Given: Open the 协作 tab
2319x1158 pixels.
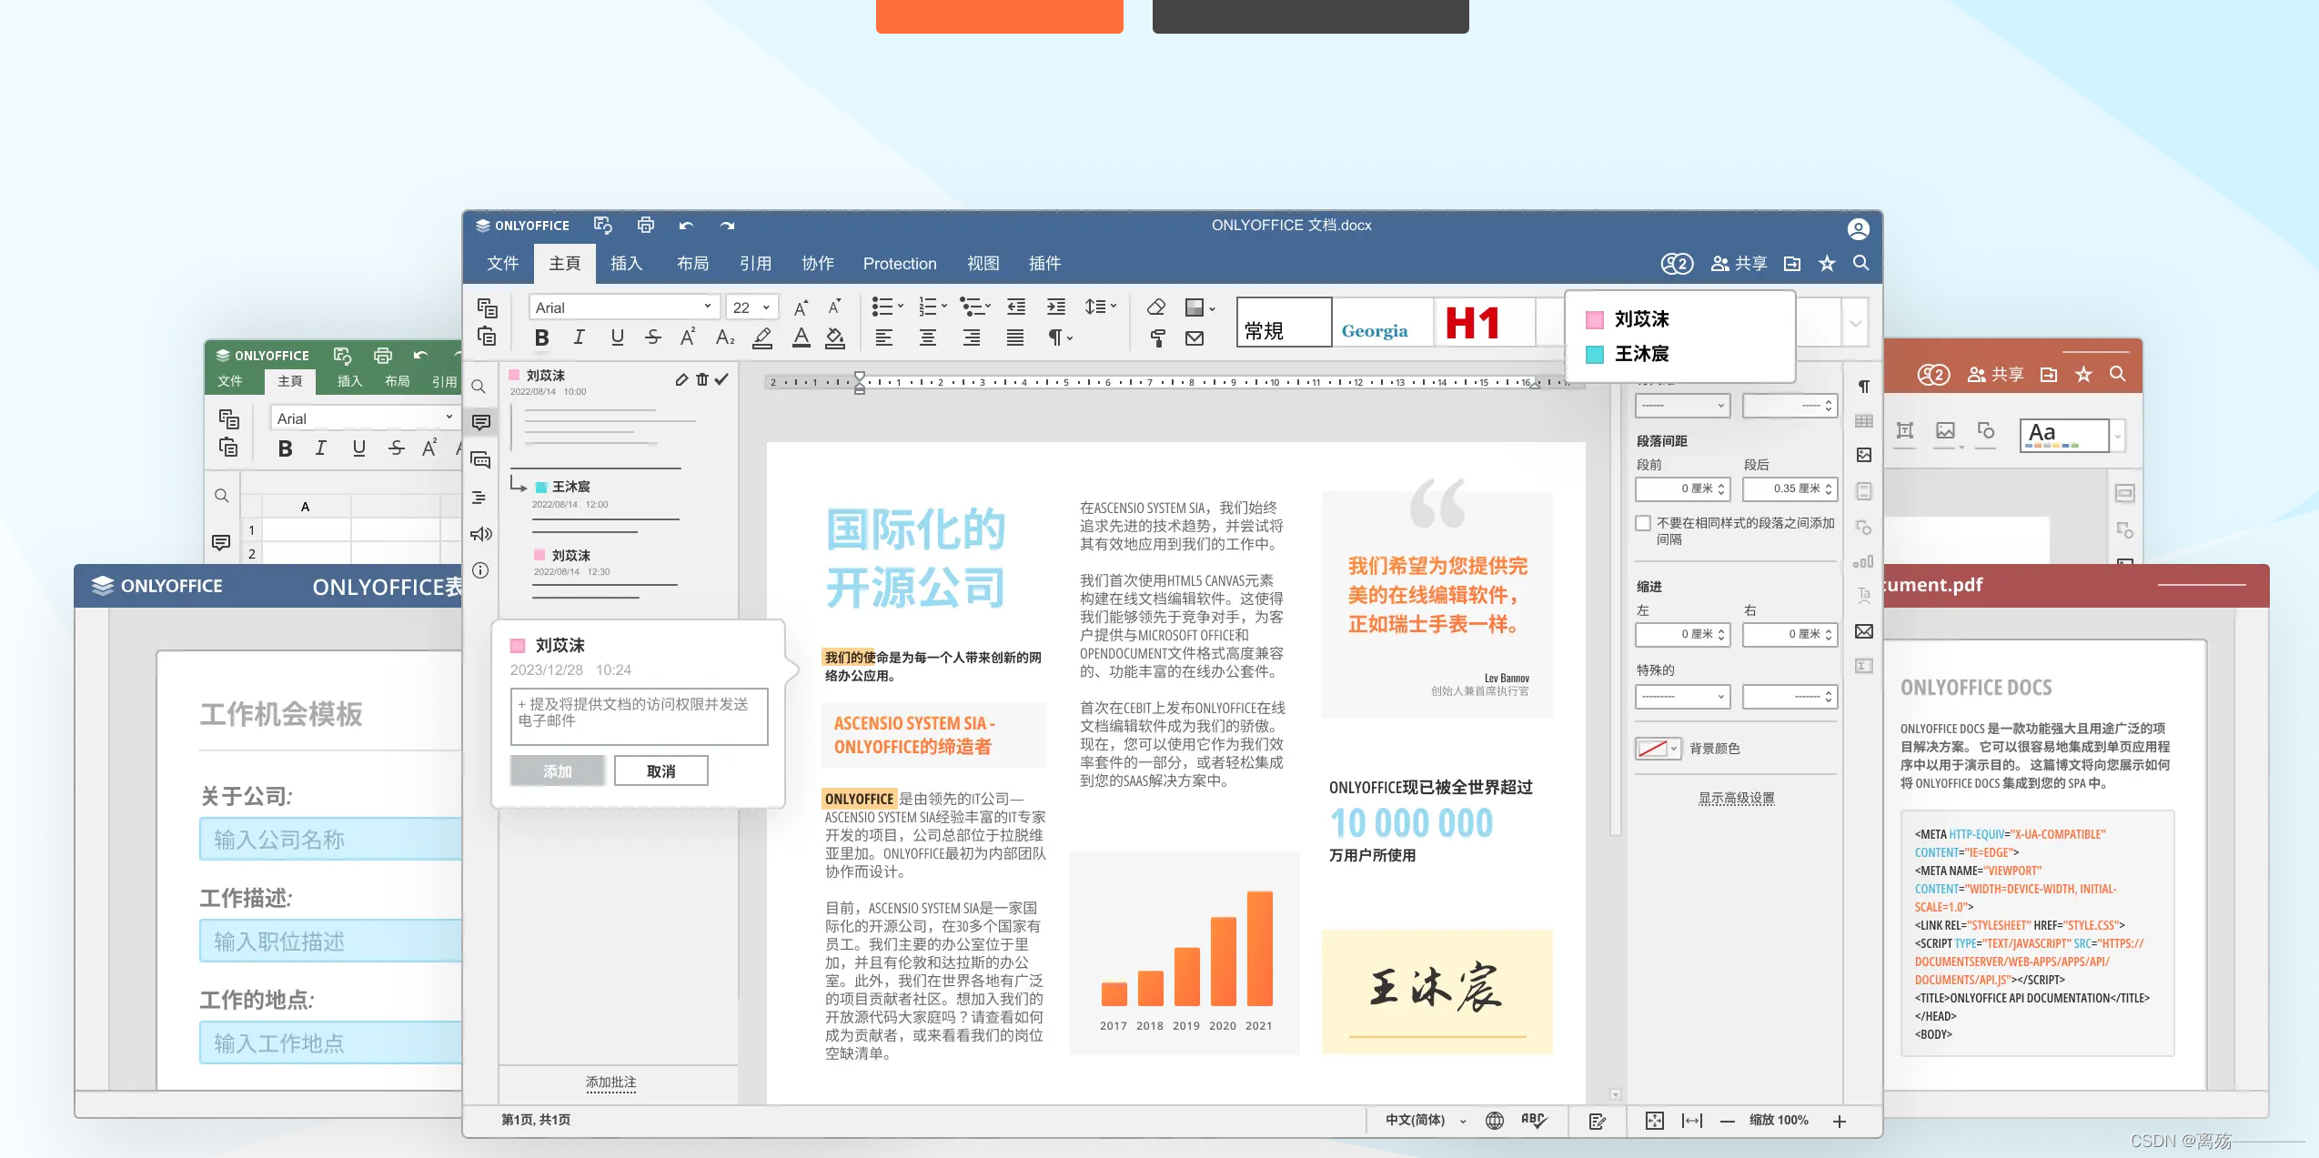Looking at the screenshot, I should (817, 264).
